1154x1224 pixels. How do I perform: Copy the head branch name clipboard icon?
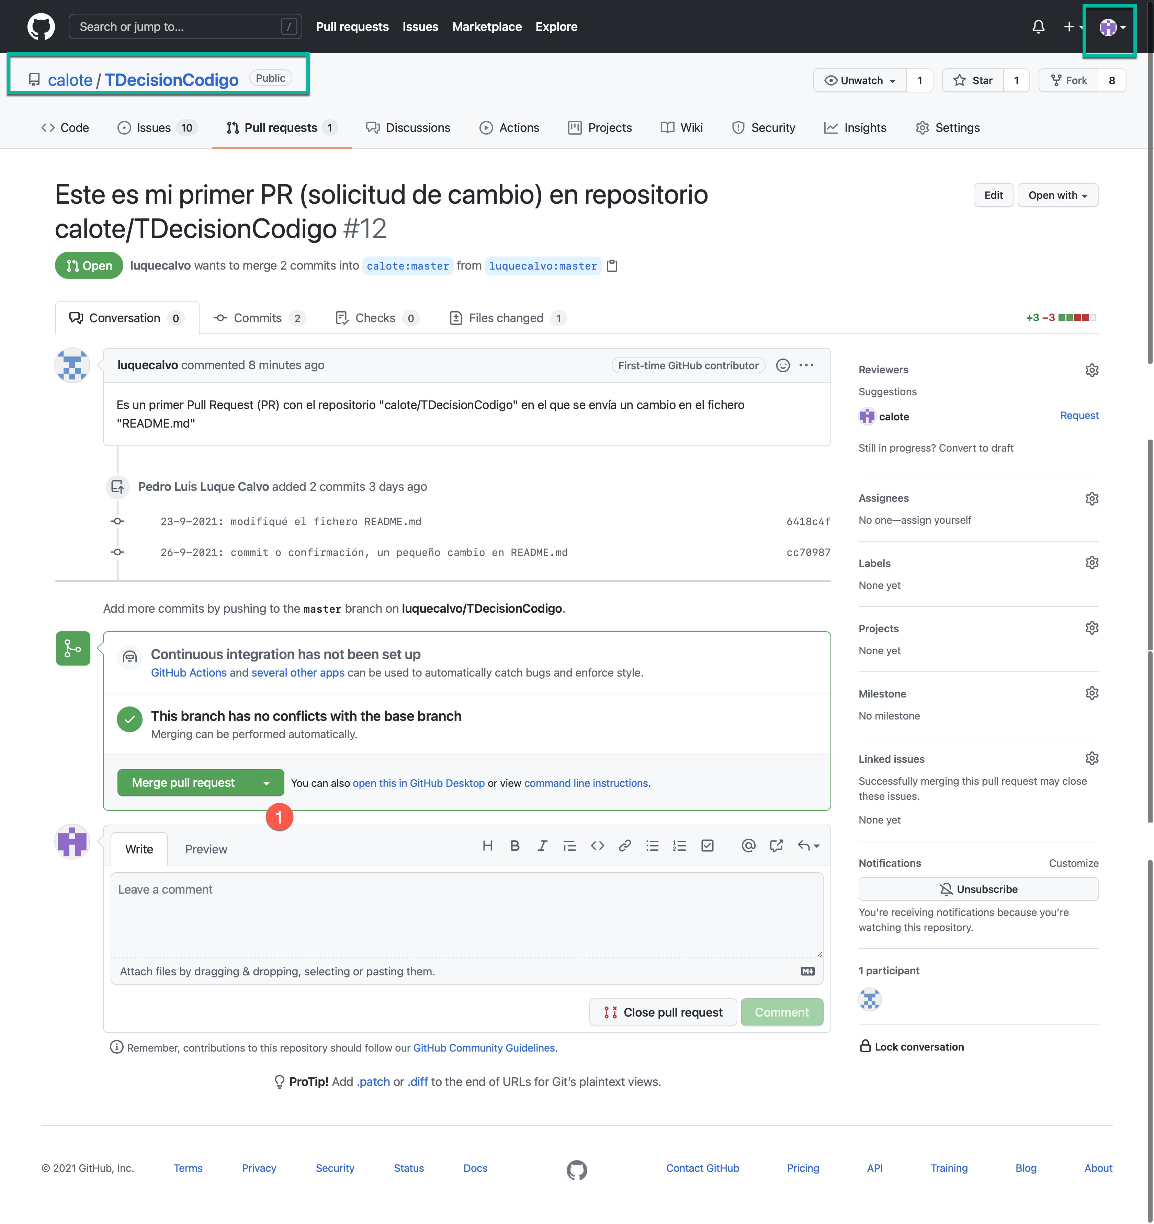click(611, 266)
